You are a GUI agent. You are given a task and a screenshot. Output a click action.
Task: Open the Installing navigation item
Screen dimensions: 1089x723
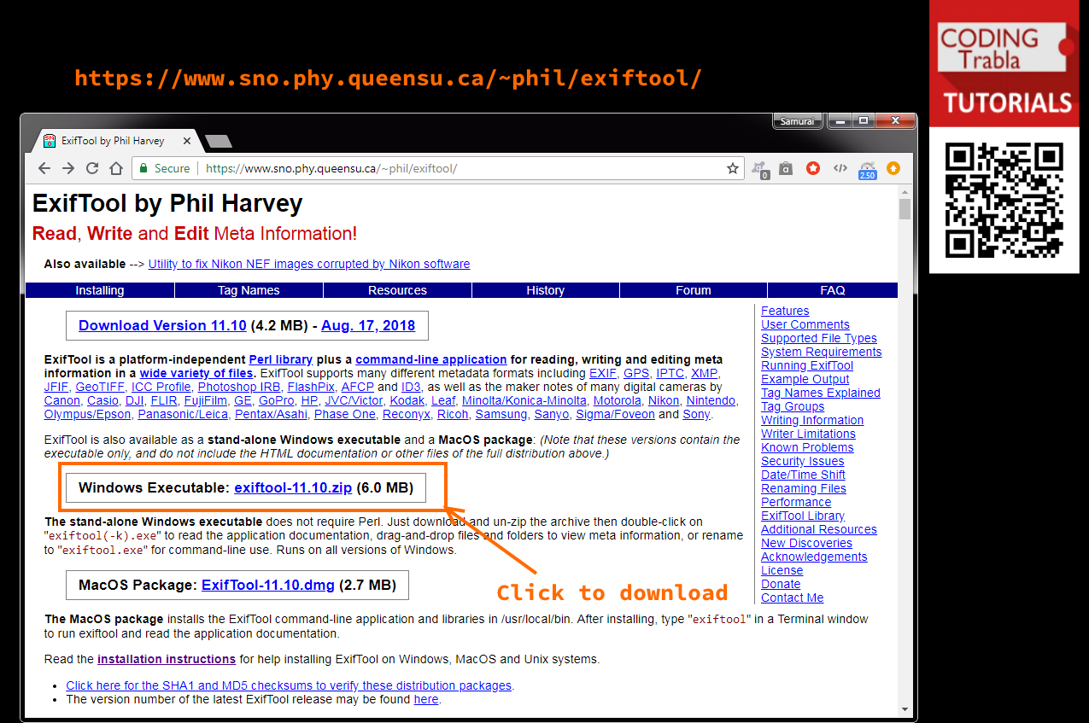tap(100, 290)
